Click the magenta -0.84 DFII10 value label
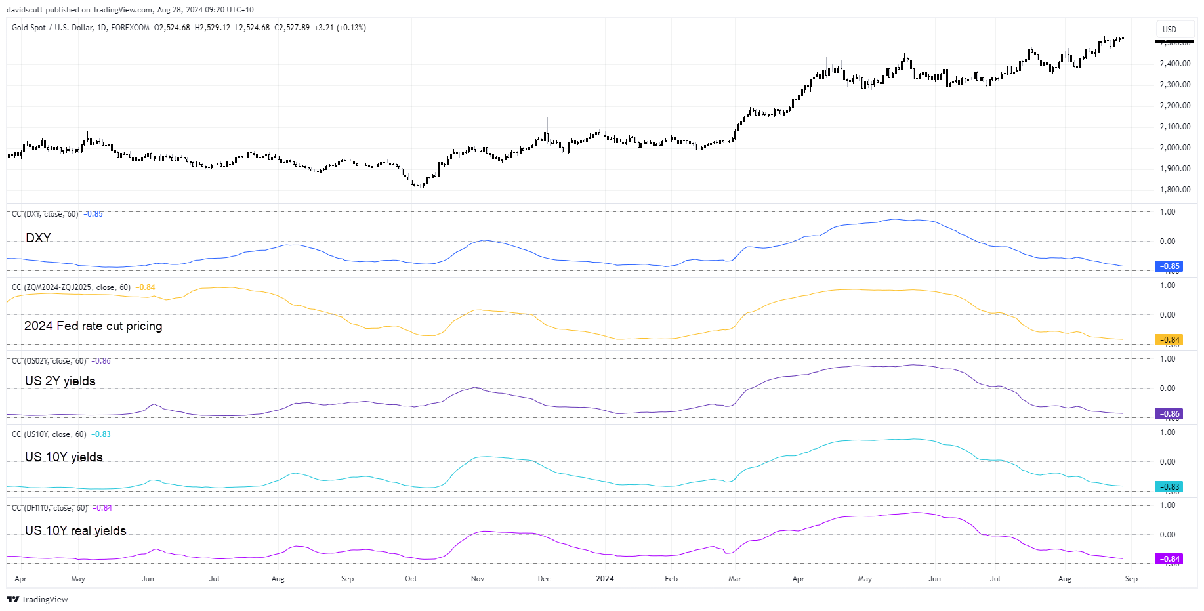The height and width of the screenshot is (611, 1204). 1168,559
